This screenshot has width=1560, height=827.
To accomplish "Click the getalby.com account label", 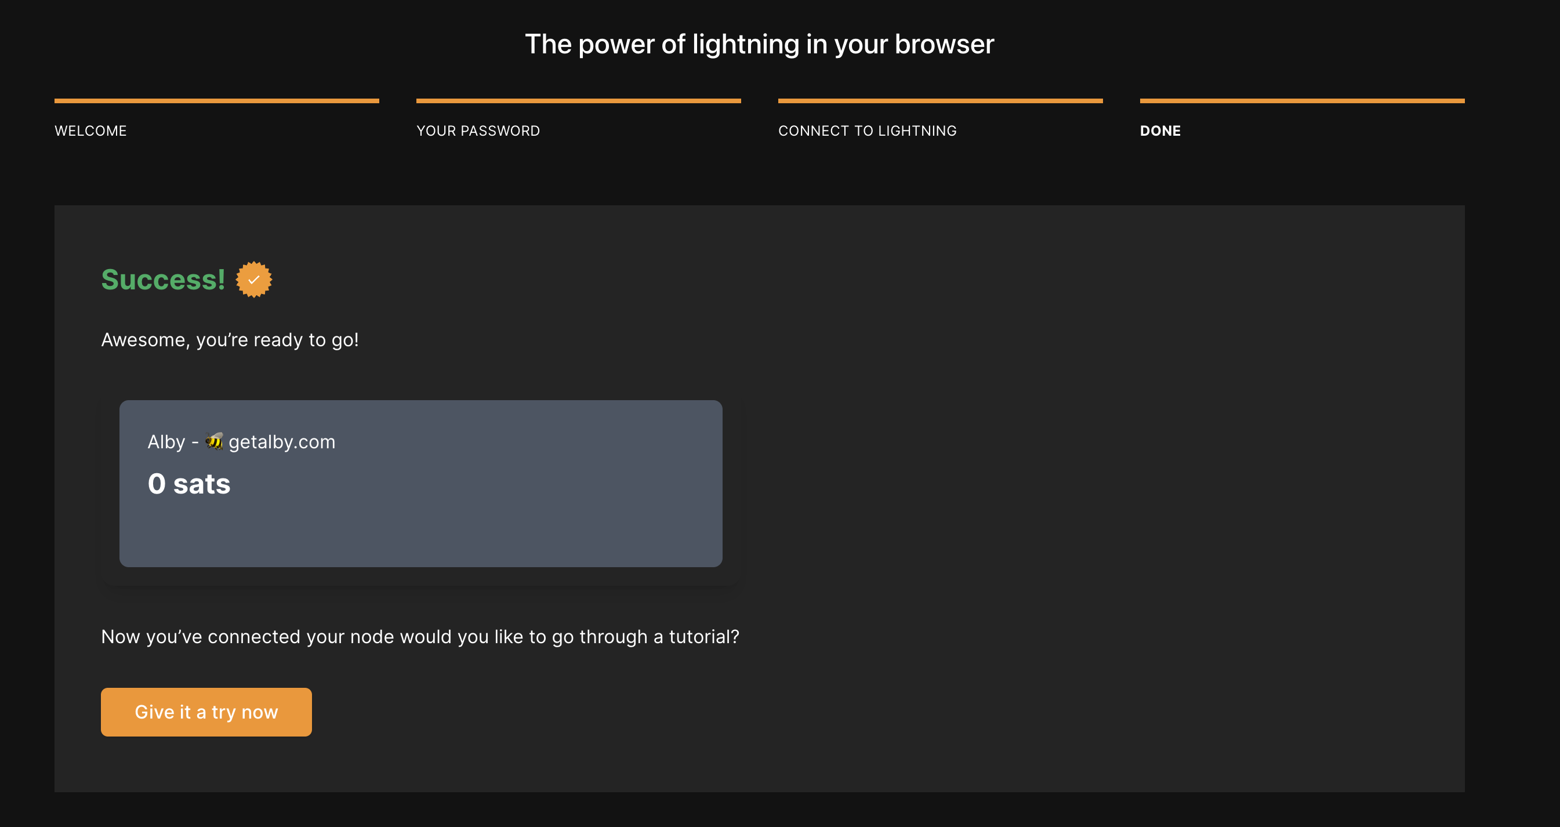I will (x=282, y=441).
